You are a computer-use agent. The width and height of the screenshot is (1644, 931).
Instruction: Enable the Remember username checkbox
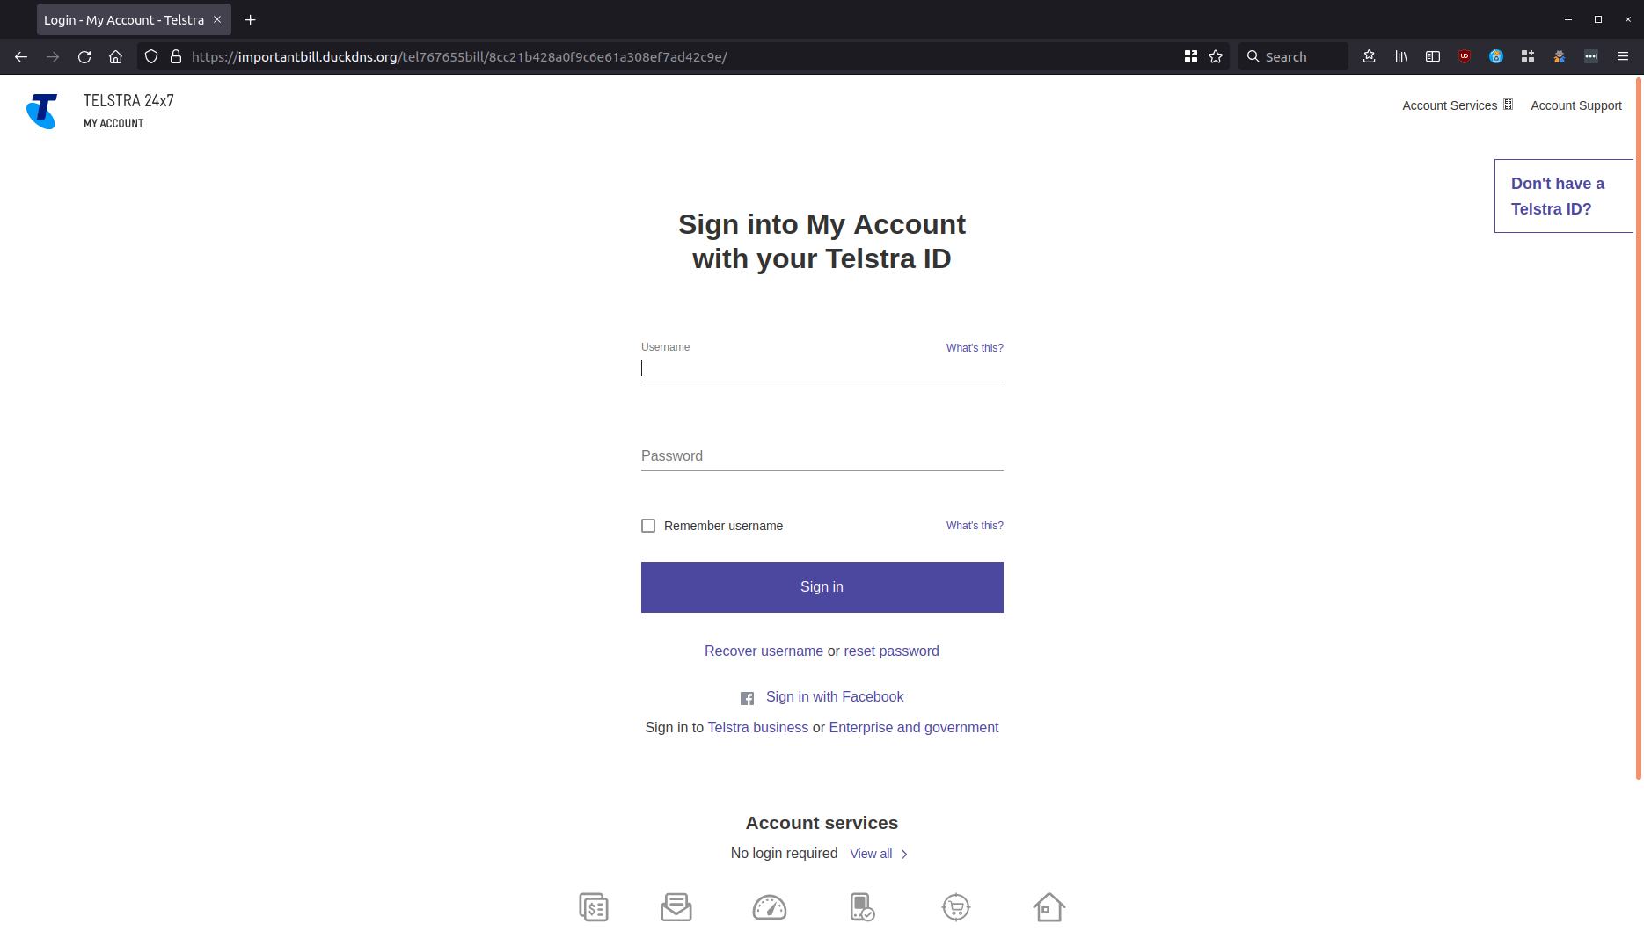coord(648,525)
